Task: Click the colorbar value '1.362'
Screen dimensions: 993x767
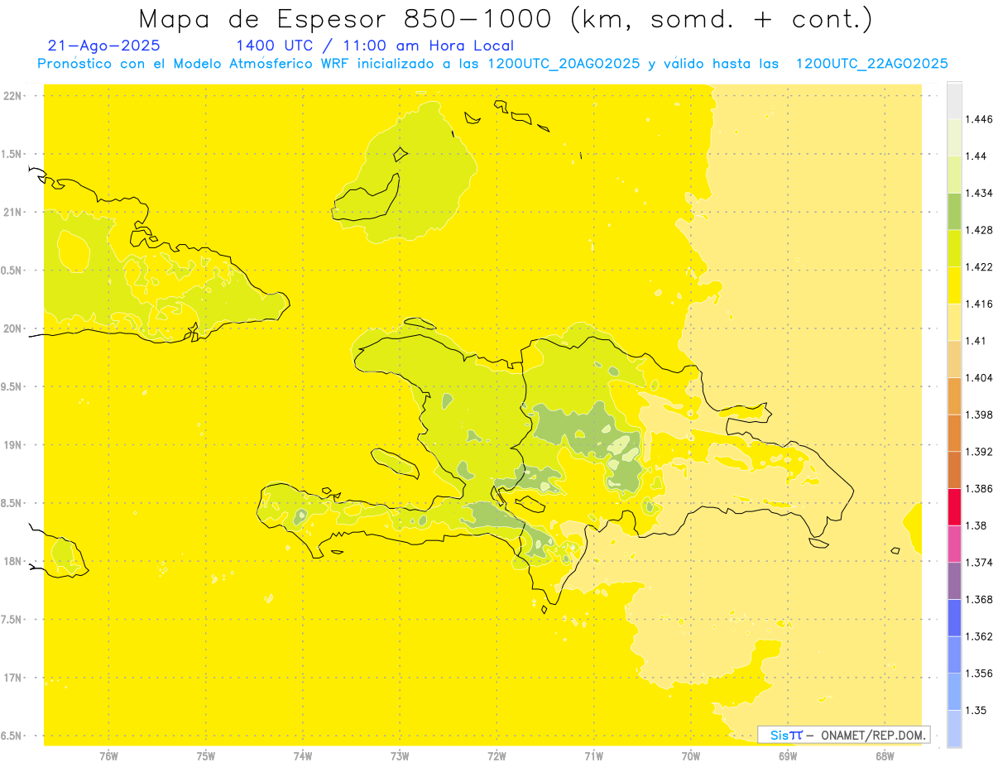Action: pos(981,636)
